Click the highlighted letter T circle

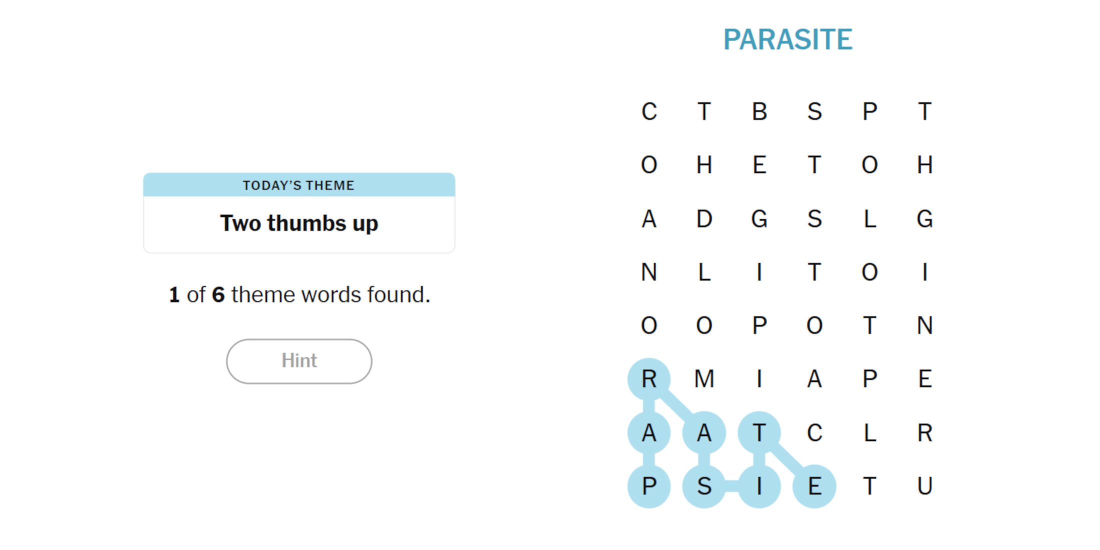[759, 432]
